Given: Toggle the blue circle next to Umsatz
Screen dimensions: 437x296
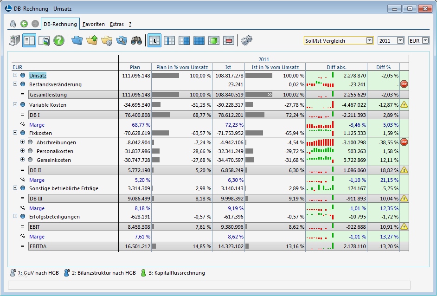Looking at the screenshot, I should coord(22,75).
